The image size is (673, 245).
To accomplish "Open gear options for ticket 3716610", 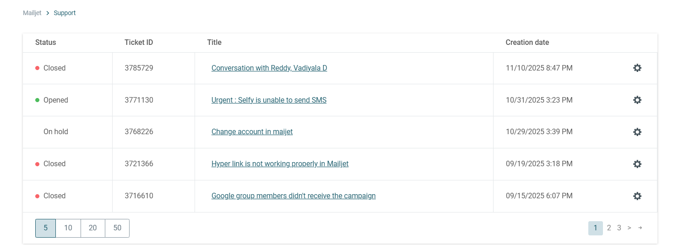I will pyautogui.click(x=637, y=196).
